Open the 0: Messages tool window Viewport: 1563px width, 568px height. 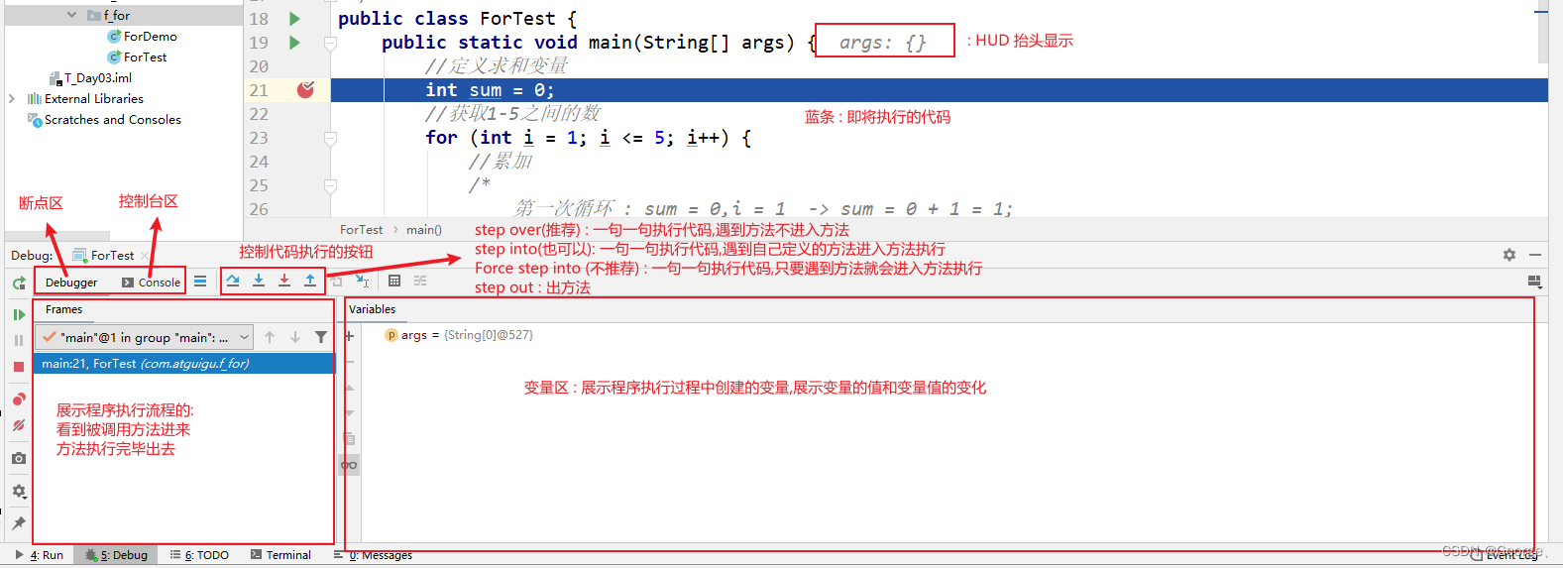coord(373,555)
